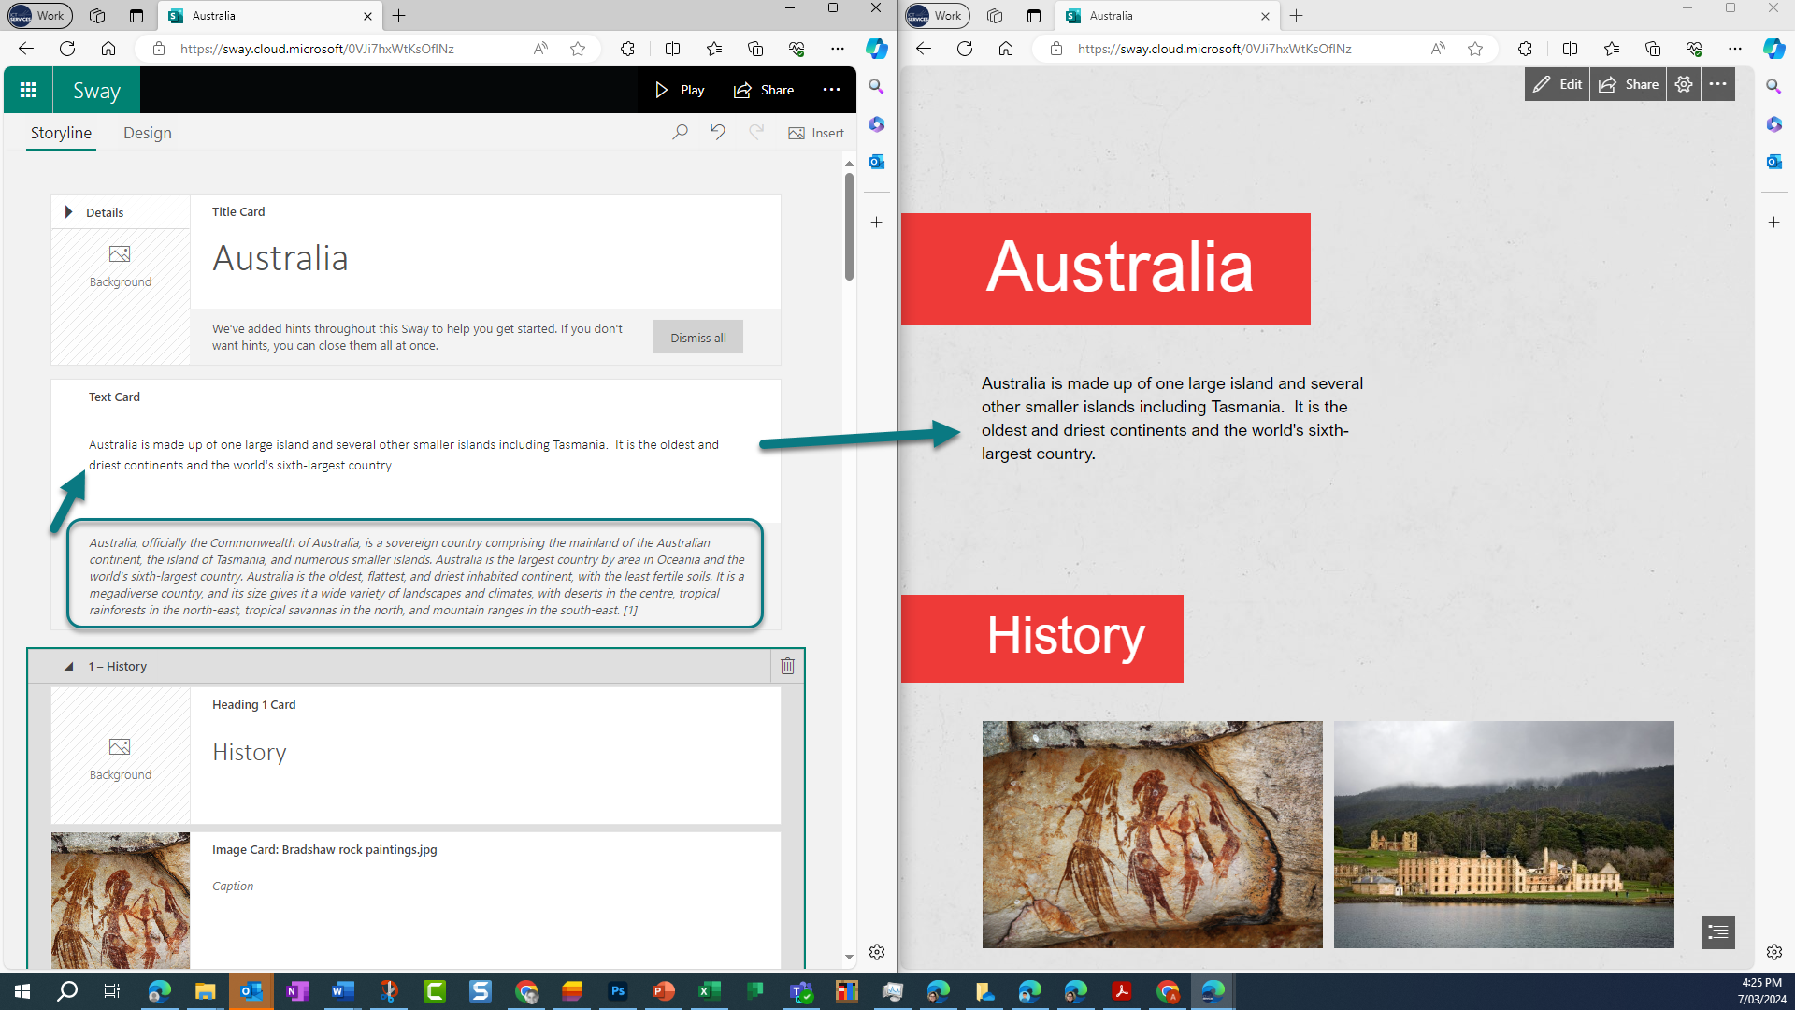Screen dimensions: 1795x1010
Task: Open the Sway app launcher waffle icon
Action: (x=28, y=90)
